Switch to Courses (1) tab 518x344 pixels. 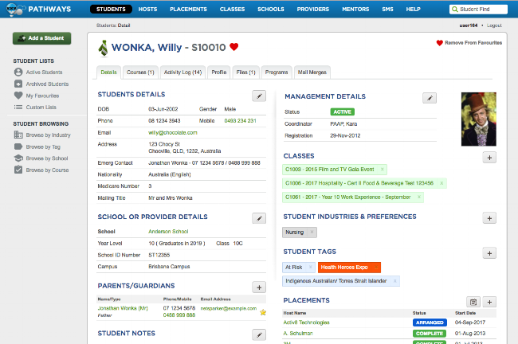[x=140, y=72]
